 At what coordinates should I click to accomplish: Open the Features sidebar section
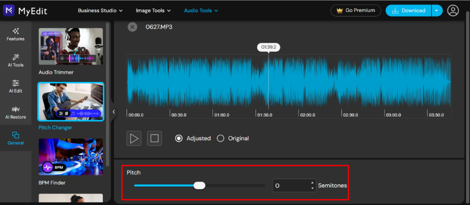(x=16, y=34)
